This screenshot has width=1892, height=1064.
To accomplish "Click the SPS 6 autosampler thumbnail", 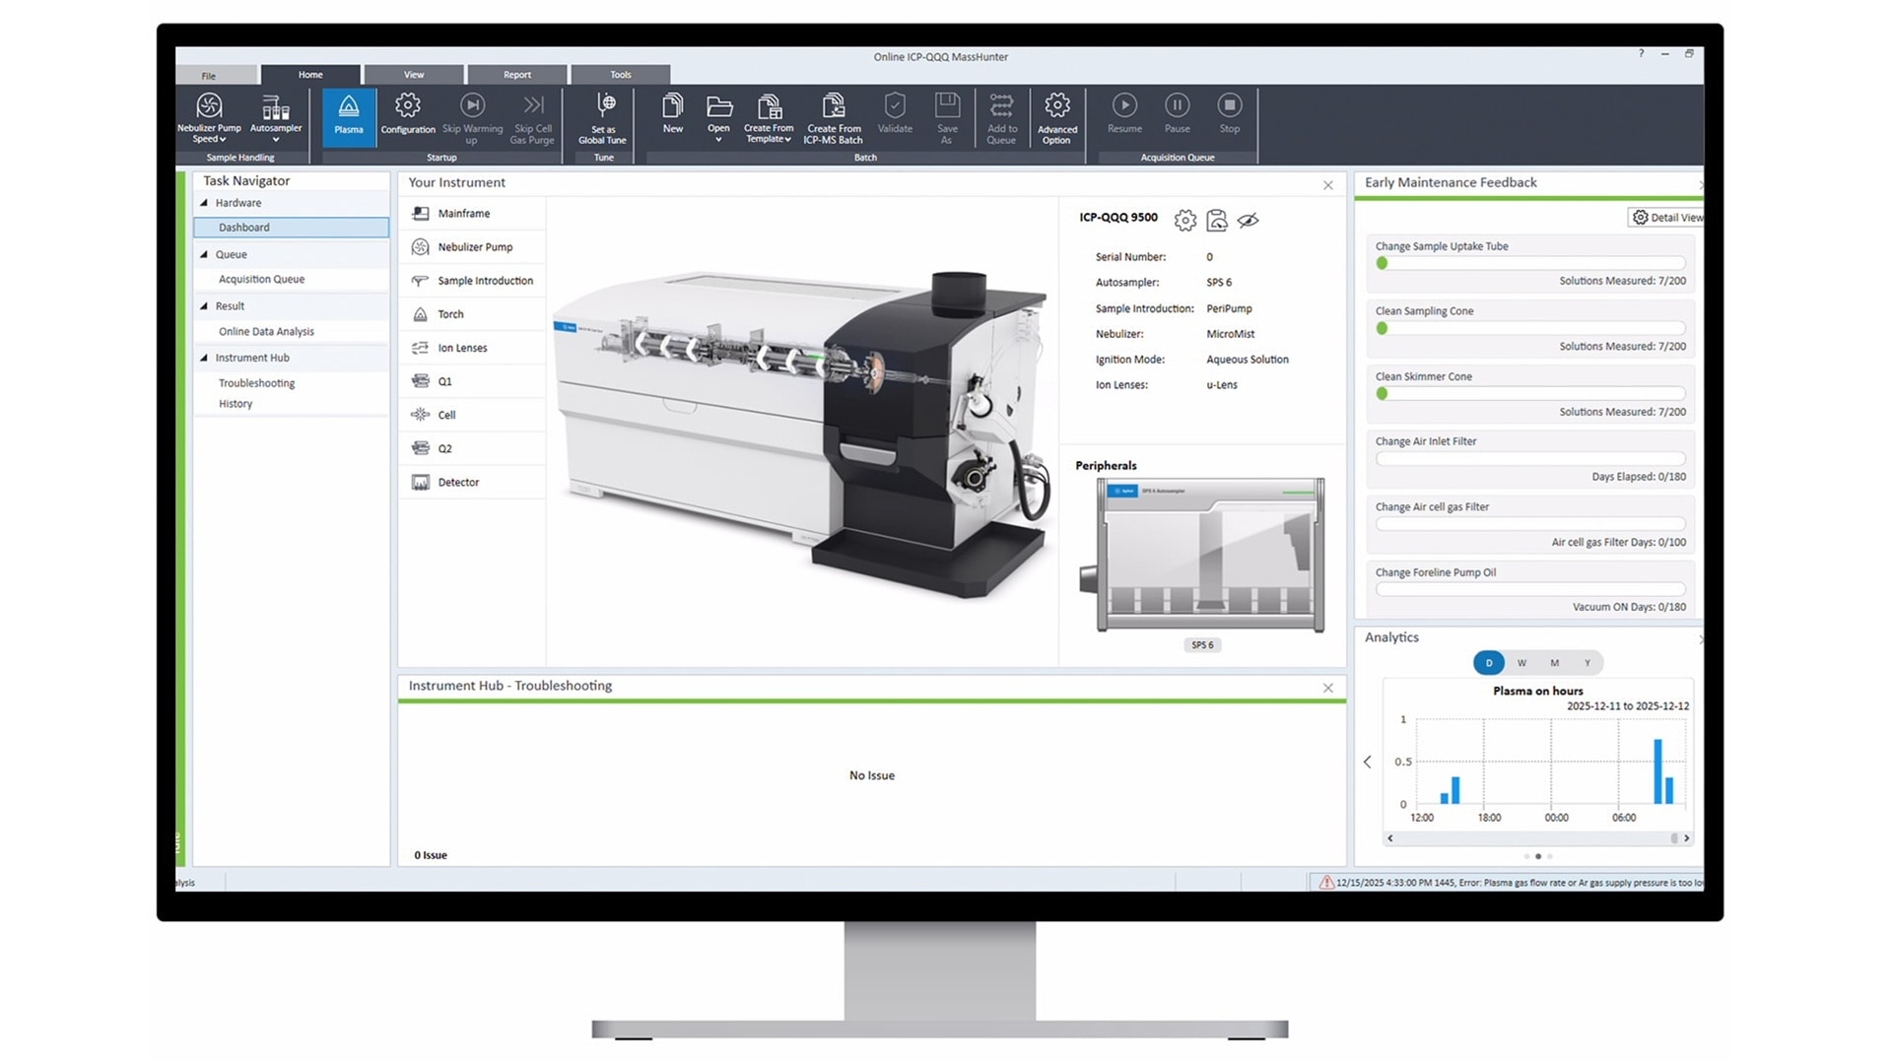I will 1202,556.
